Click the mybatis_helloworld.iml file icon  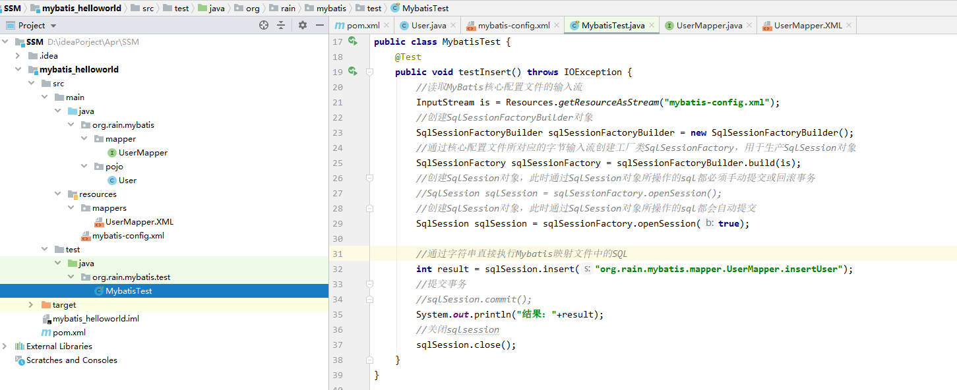point(46,319)
